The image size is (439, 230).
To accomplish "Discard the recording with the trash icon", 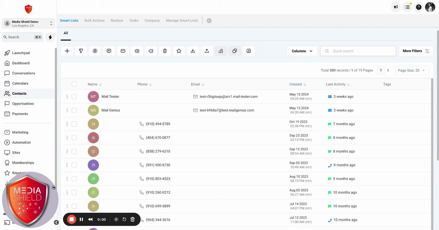I will tap(133, 219).
